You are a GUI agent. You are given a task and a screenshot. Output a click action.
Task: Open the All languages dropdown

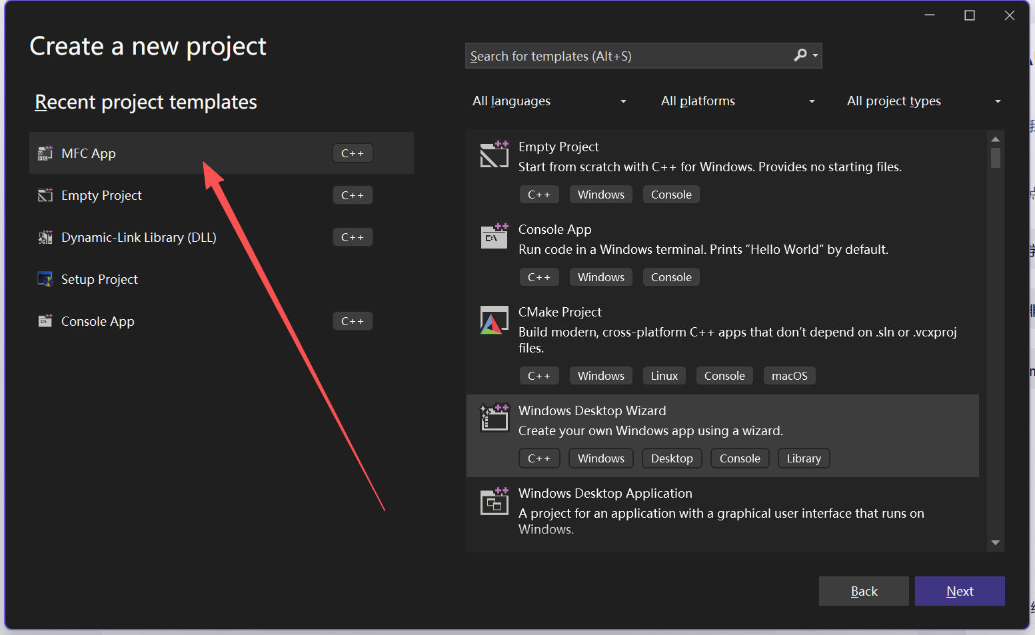click(550, 101)
